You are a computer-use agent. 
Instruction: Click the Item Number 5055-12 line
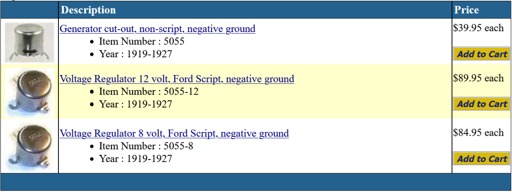click(148, 92)
